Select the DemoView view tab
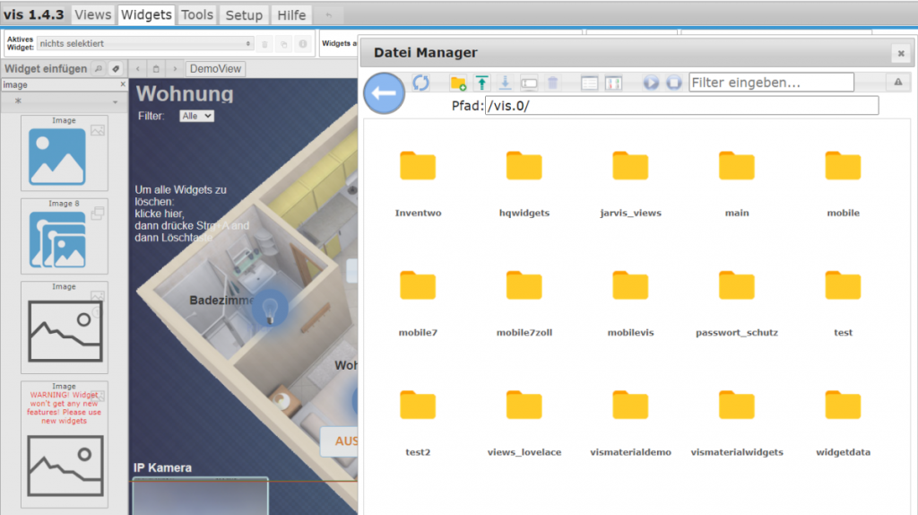 (215, 69)
